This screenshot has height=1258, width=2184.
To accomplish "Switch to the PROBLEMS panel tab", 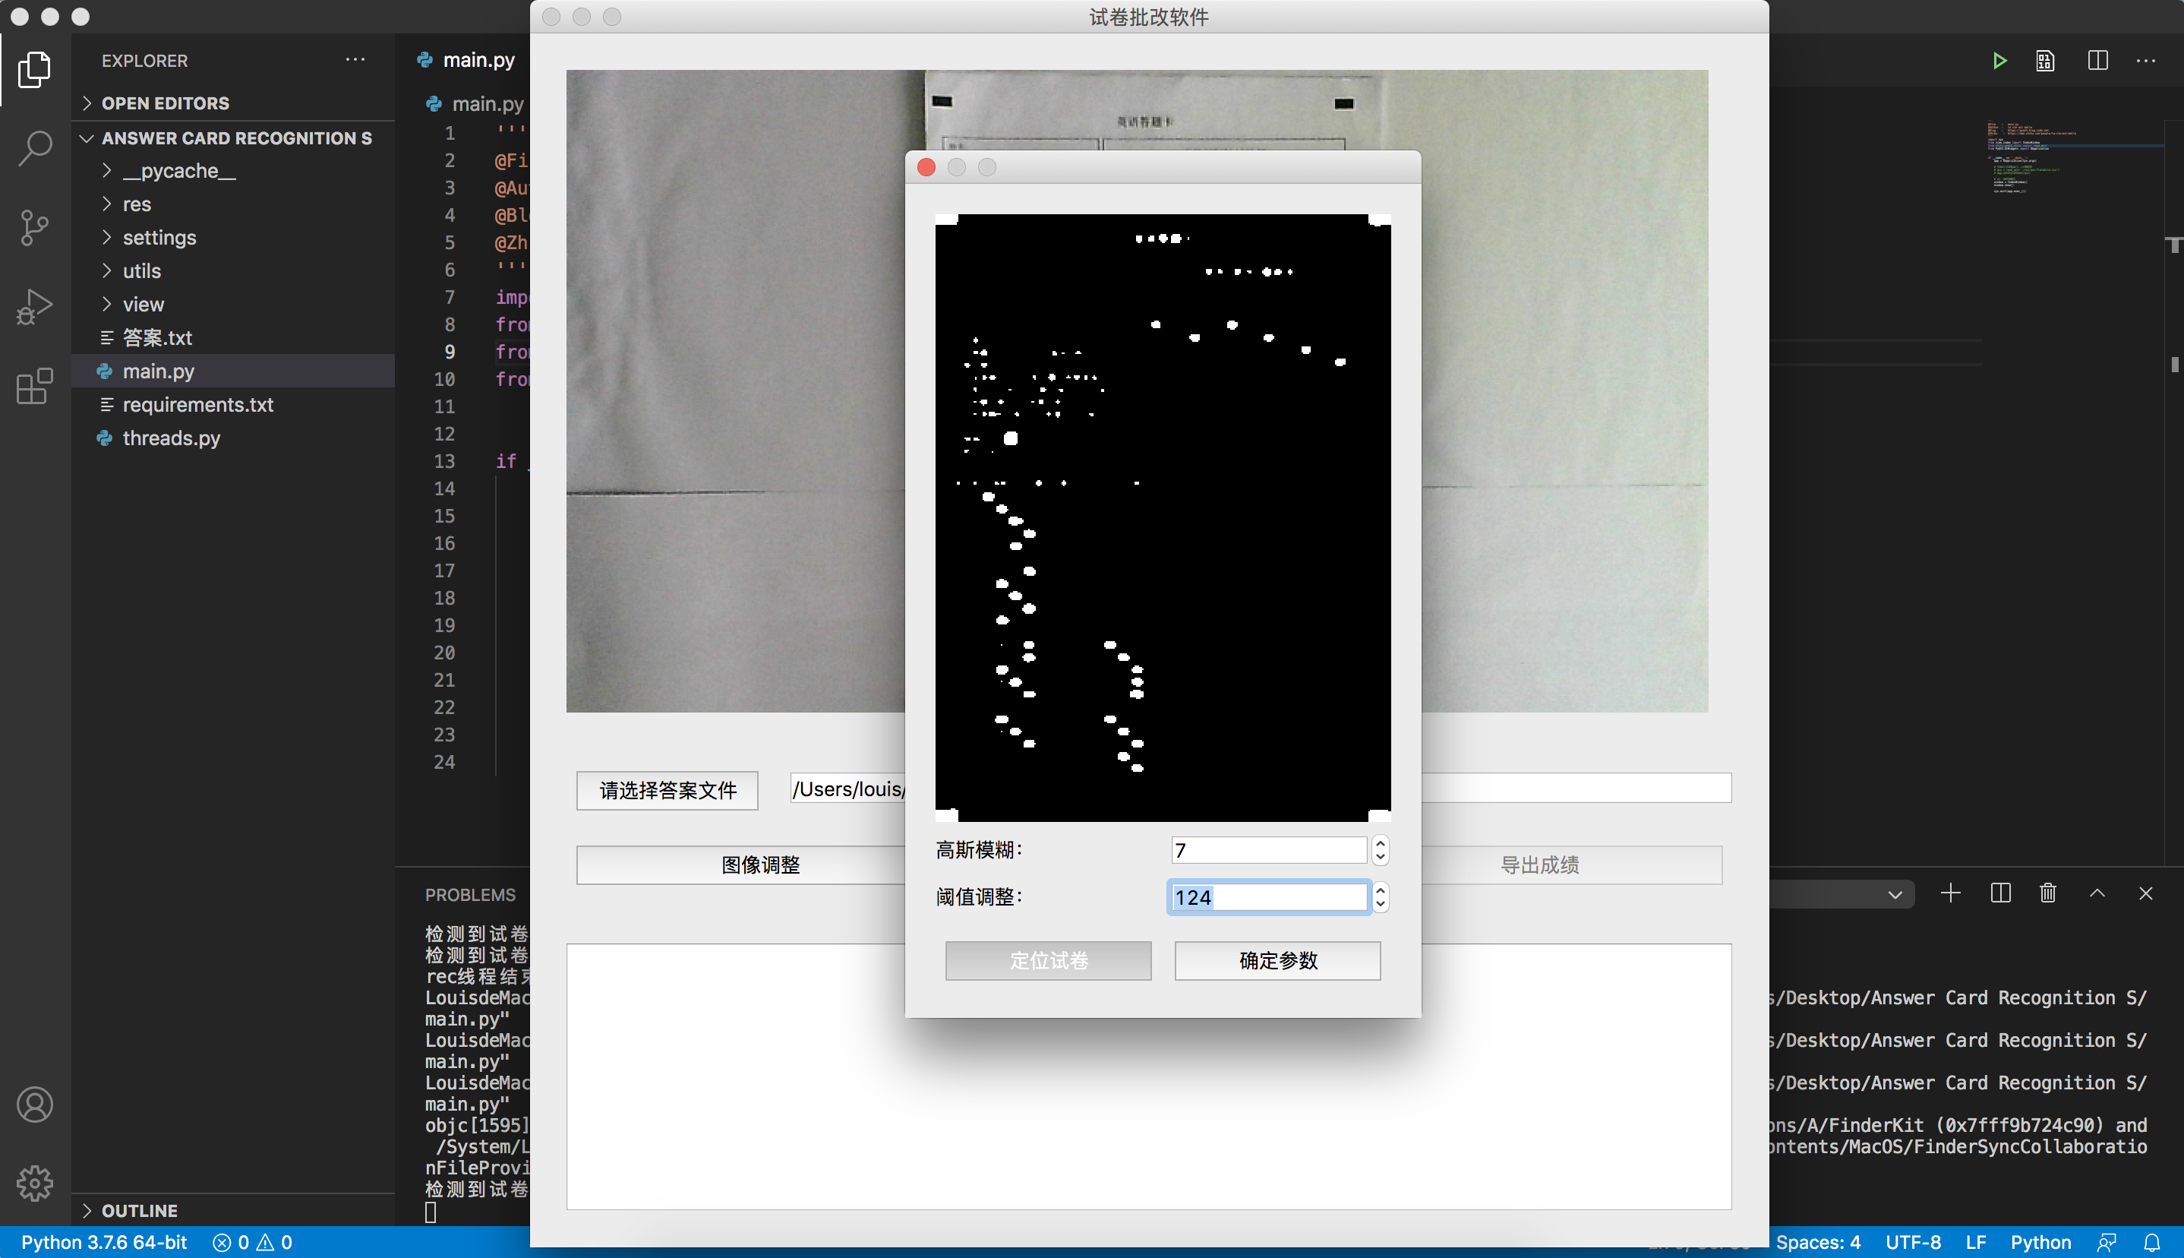I will [x=470, y=895].
